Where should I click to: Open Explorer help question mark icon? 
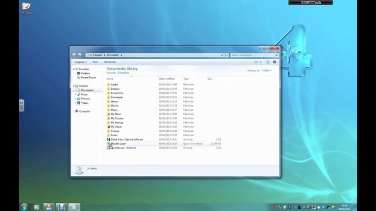[x=274, y=62]
